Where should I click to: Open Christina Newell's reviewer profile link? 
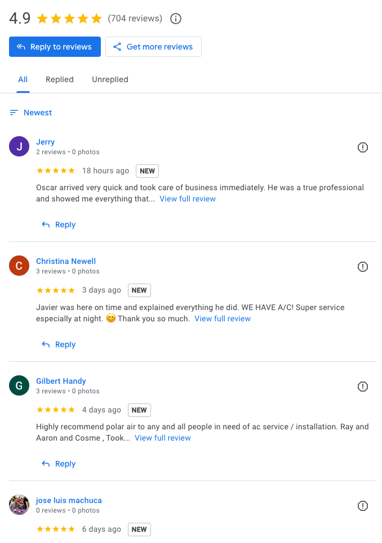tap(66, 261)
